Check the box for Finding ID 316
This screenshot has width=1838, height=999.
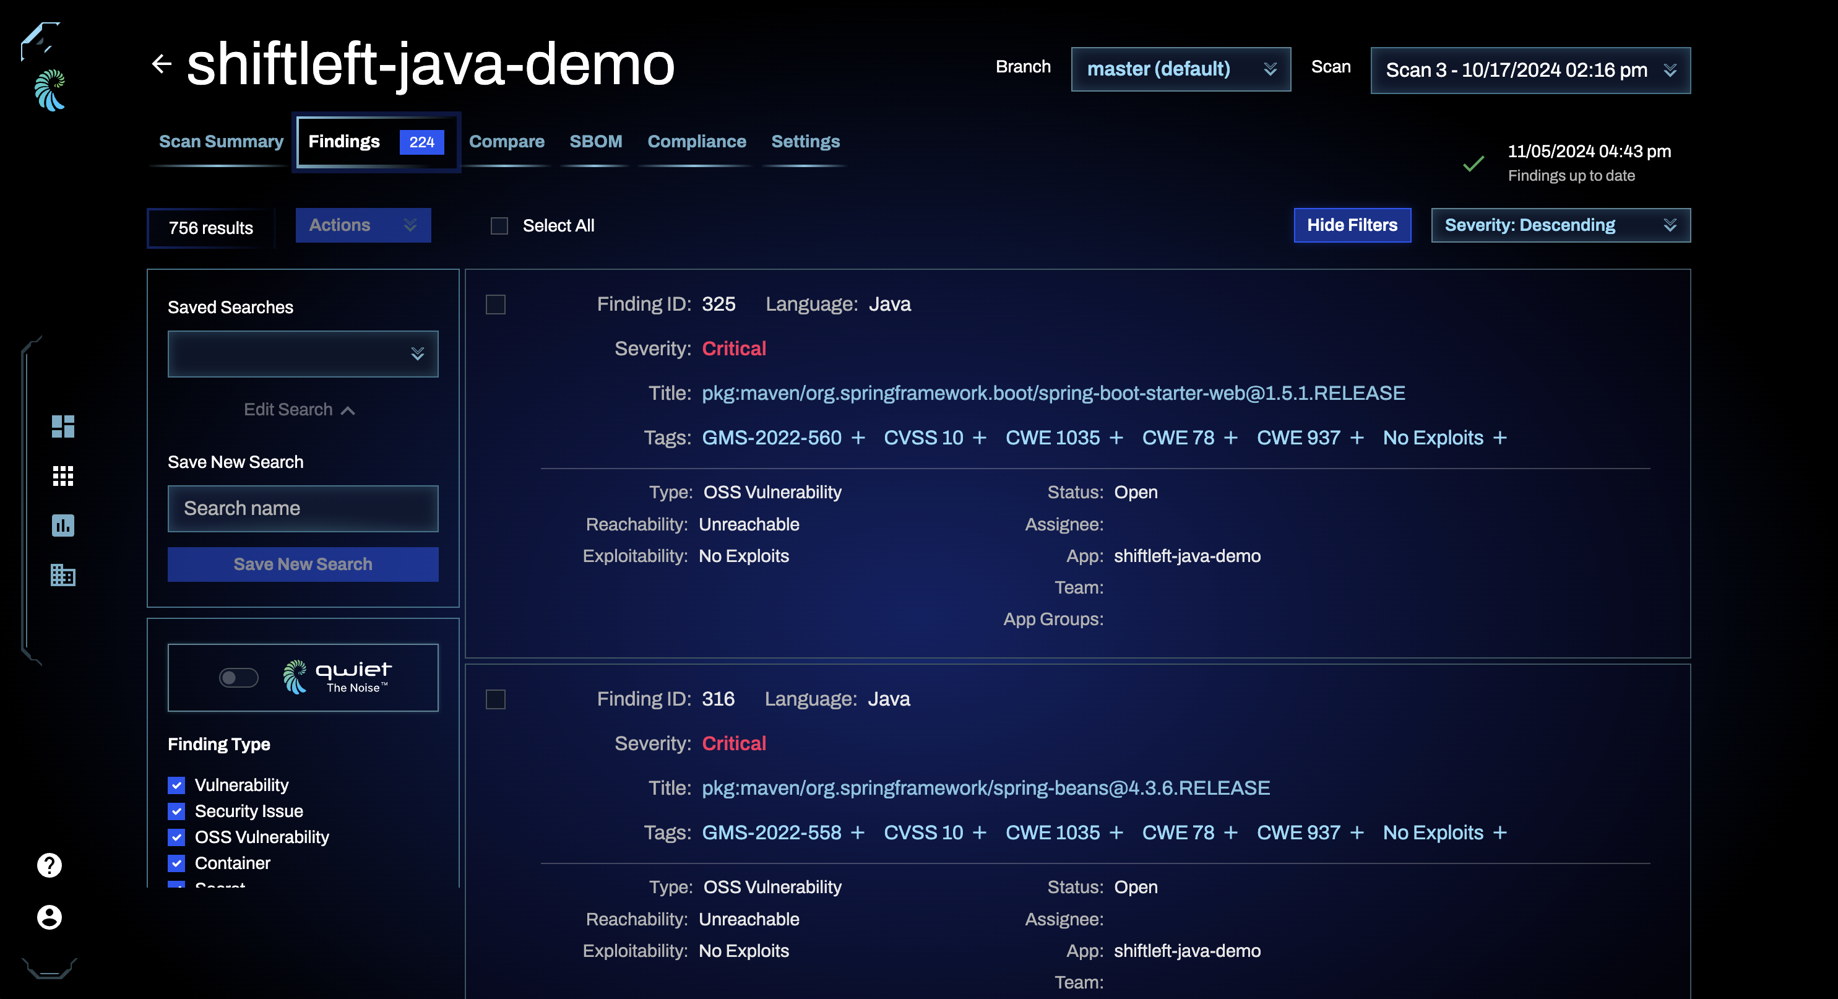(495, 699)
